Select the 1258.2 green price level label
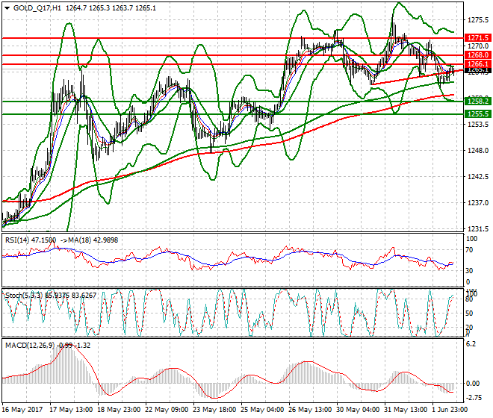Viewport: 493px width, 418px height. click(x=478, y=102)
